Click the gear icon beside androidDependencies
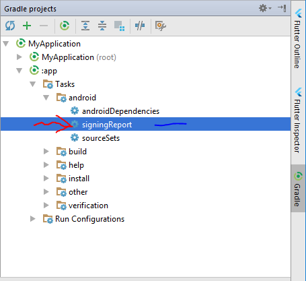This screenshot has width=306, height=281. click(x=75, y=111)
